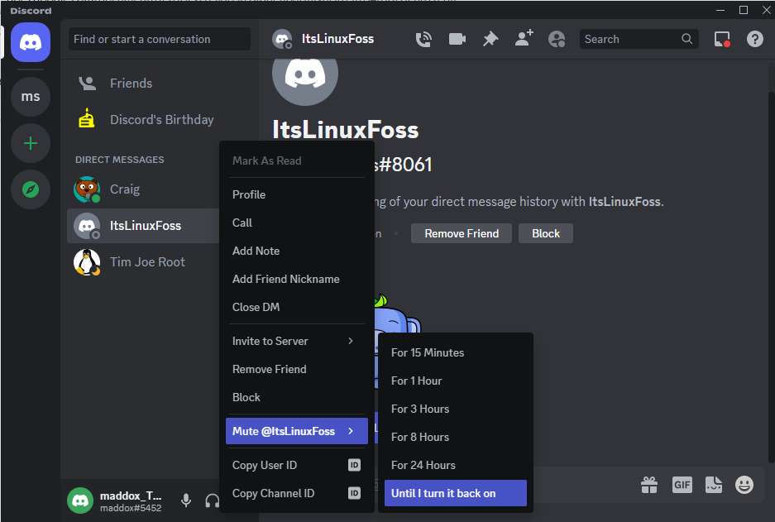Select Copy User ID
This screenshot has width=775, height=522.
[x=297, y=465]
